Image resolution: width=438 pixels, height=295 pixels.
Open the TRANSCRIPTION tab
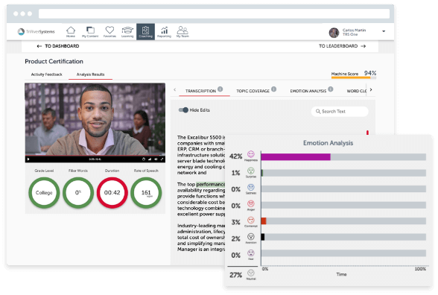pyautogui.click(x=200, y=91)
